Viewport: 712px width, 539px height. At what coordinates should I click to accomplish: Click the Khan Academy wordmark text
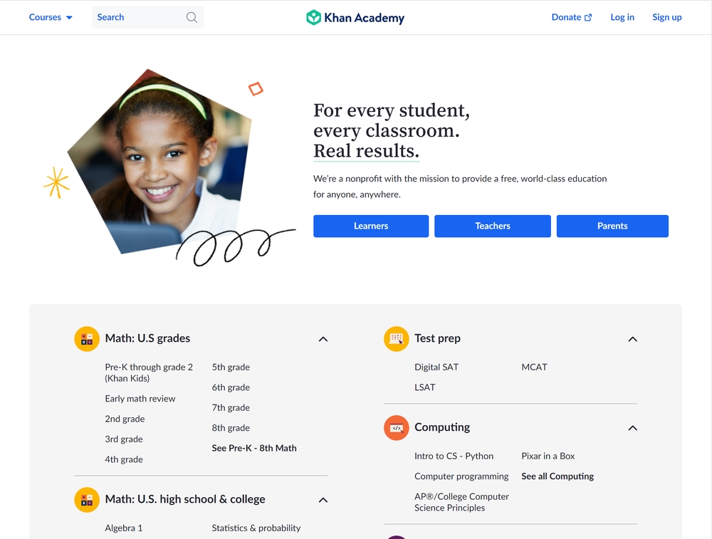364,18
